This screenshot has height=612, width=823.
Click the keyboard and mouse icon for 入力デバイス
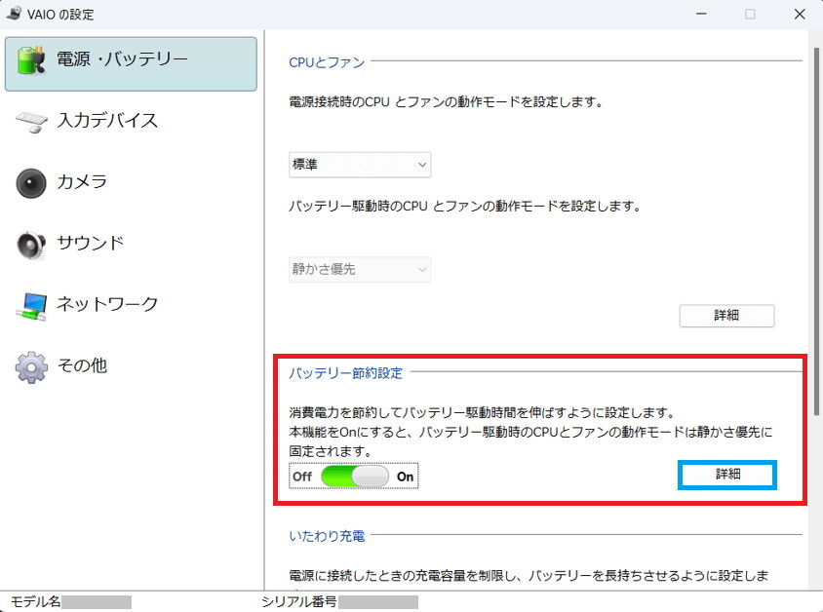(31, 121)
